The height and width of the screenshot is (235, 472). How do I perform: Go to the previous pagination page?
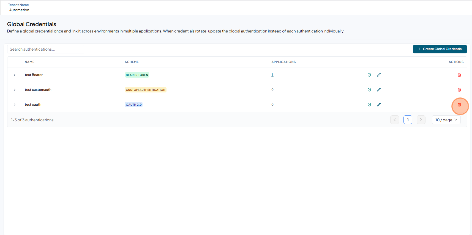tap(395, 120)
